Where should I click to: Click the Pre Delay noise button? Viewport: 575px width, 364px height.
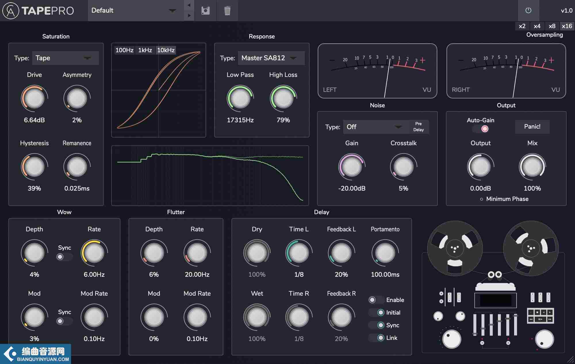coord(419,127)
